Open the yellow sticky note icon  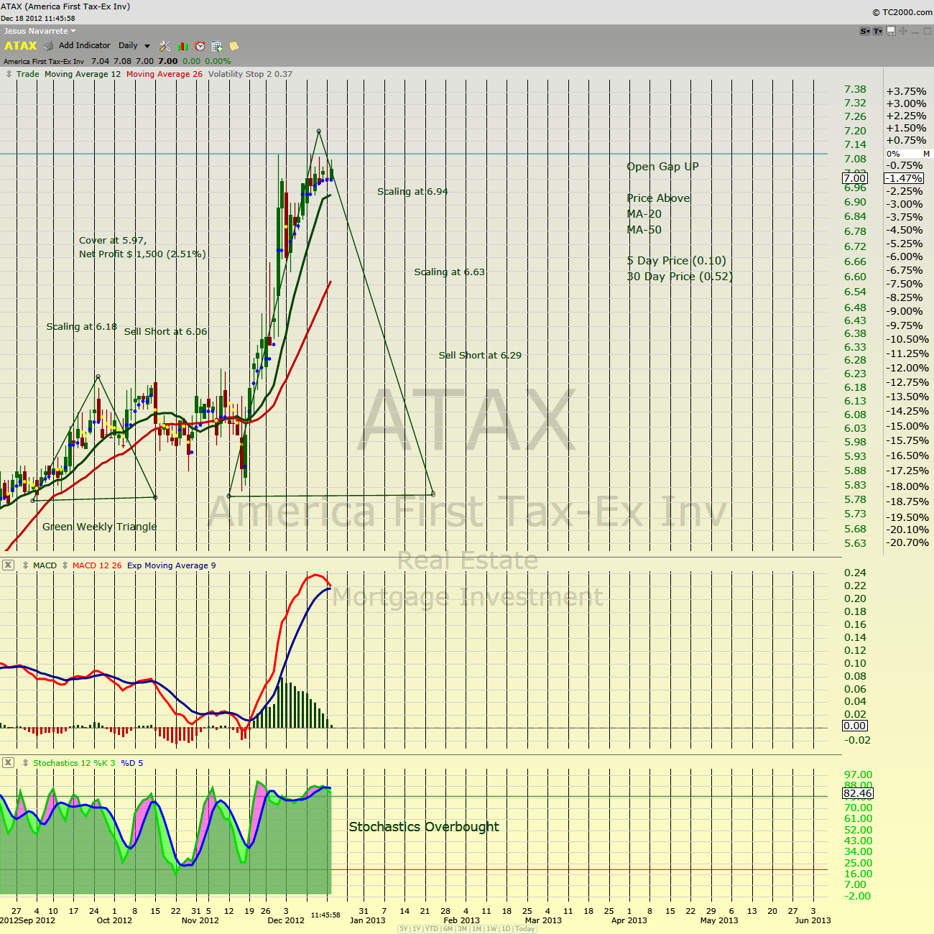pyautogui.click(x=233, y=46)
